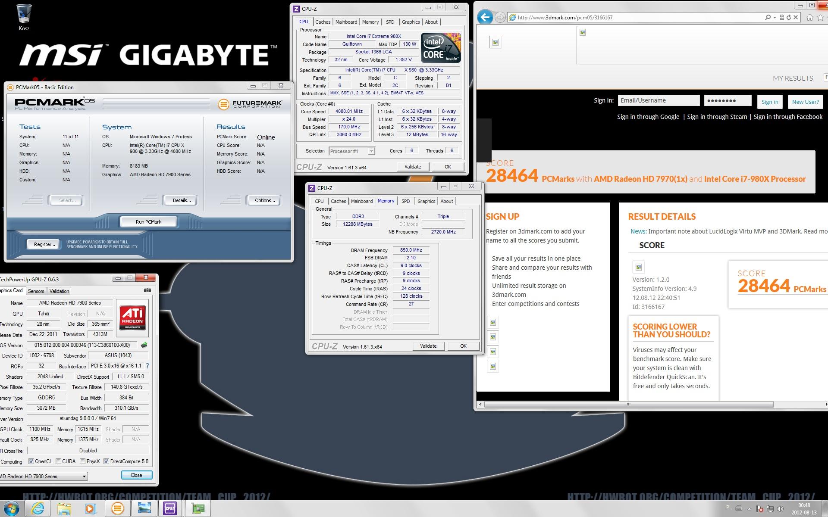
Task: Refresh the 3dmark page
Action: (x=789, y=17)
